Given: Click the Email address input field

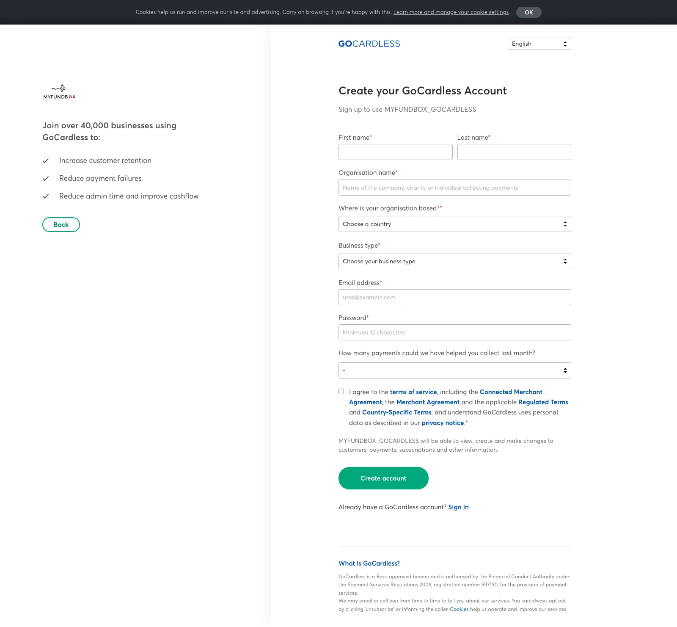Looking at the screenshot, I should (x=454, y=297).
